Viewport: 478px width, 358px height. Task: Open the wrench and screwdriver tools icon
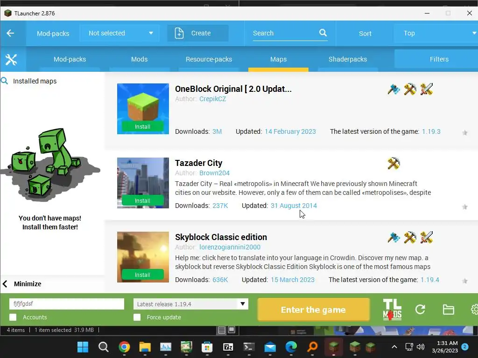pyautogui.click(x=11, y=59)
